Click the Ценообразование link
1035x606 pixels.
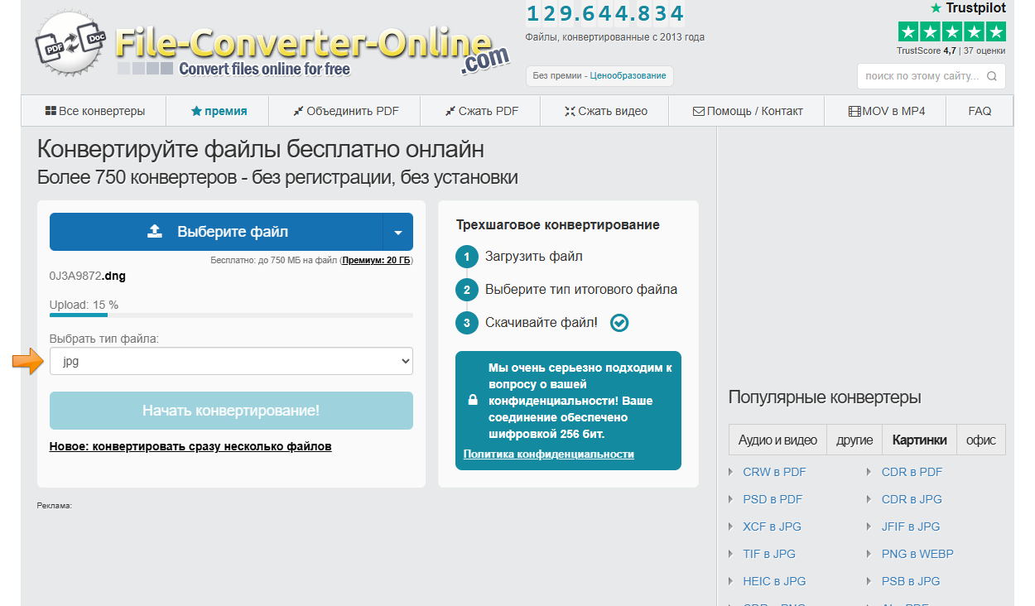(x=628, y=75)
